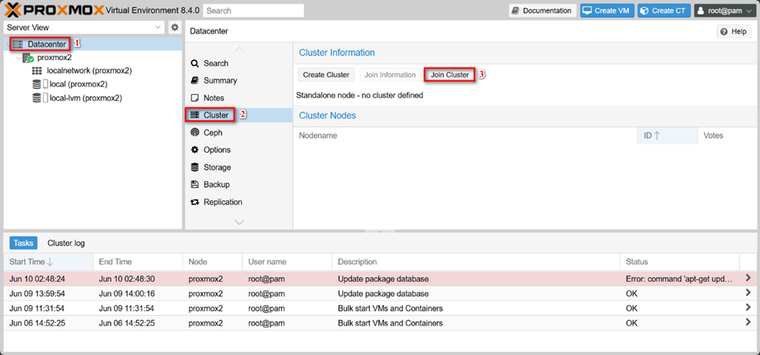The image size is (760, 355).
Task: Switch to the Cluster log tab
Action: [x=65, y=243]
